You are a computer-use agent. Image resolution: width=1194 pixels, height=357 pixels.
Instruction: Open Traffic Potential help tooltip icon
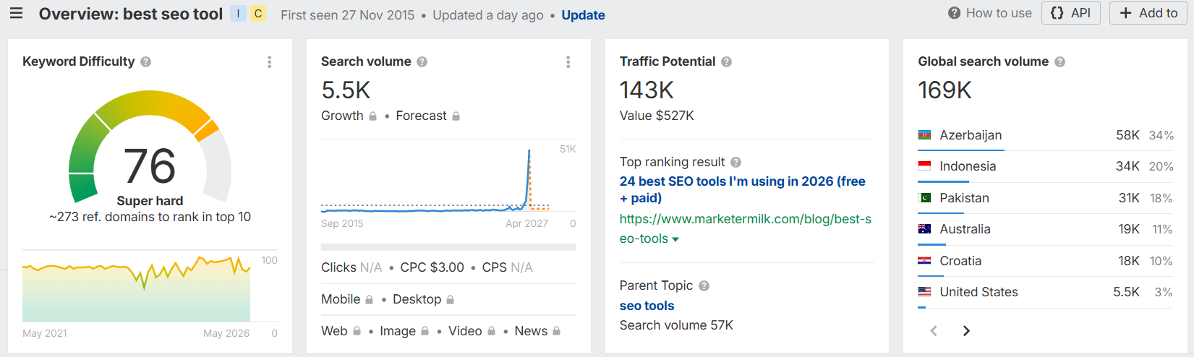(726, 62)
